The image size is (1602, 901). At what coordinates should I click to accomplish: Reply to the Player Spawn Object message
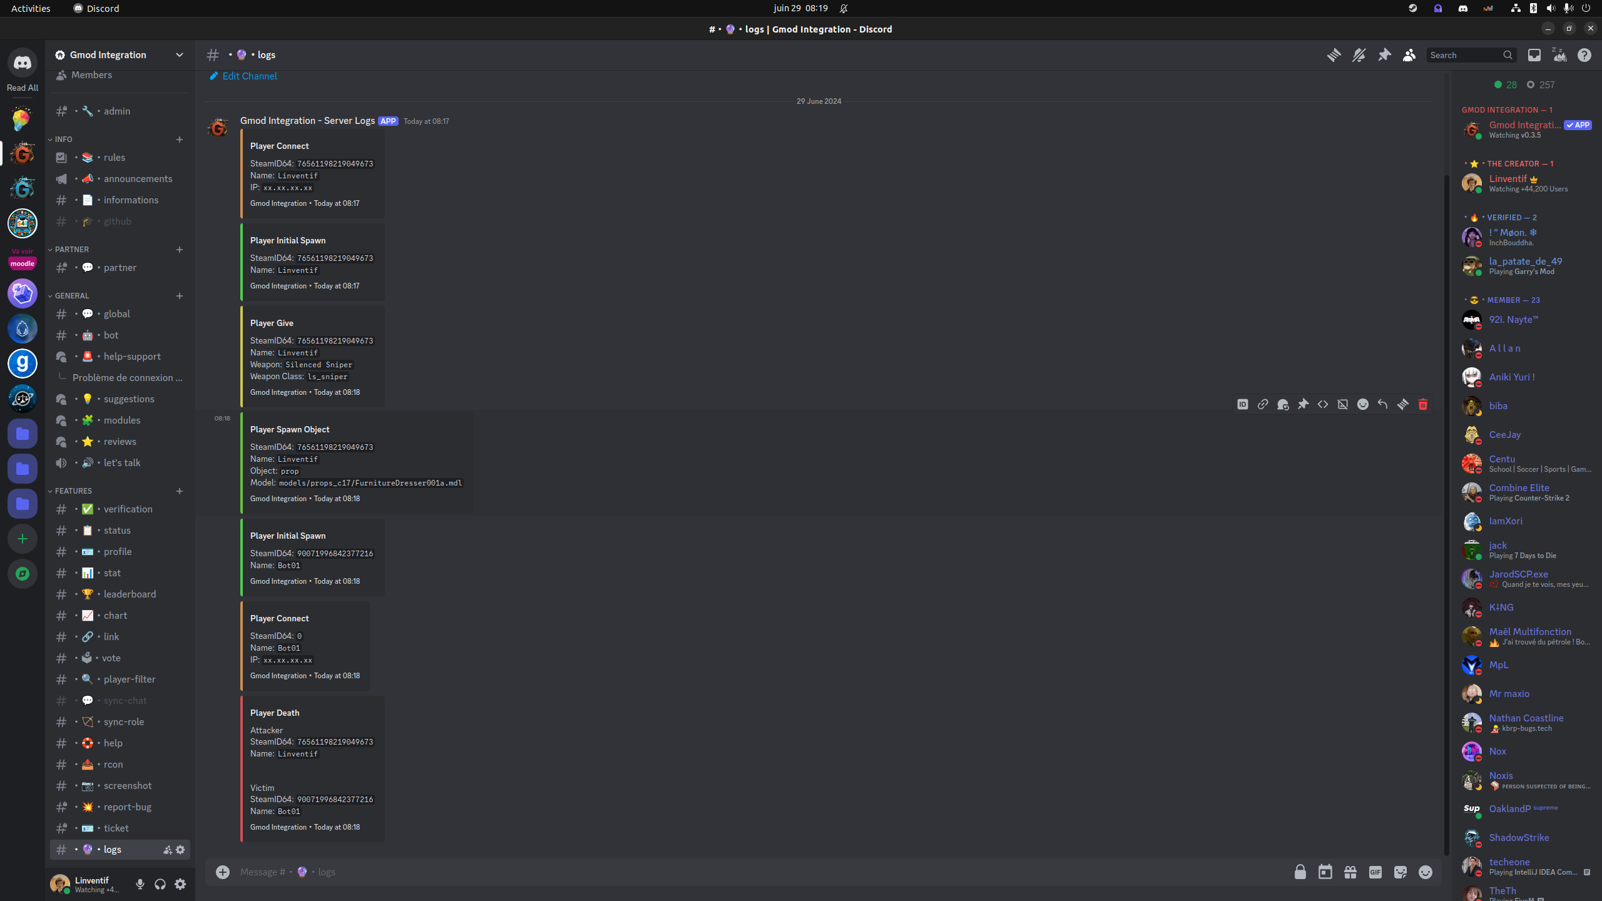pos(1383,404)
